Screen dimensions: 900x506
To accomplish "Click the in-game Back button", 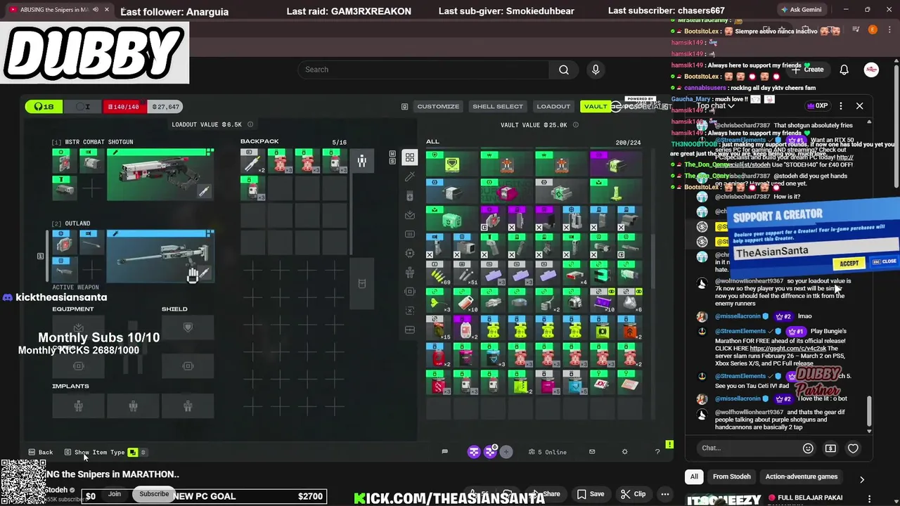I will click(41, 453).
